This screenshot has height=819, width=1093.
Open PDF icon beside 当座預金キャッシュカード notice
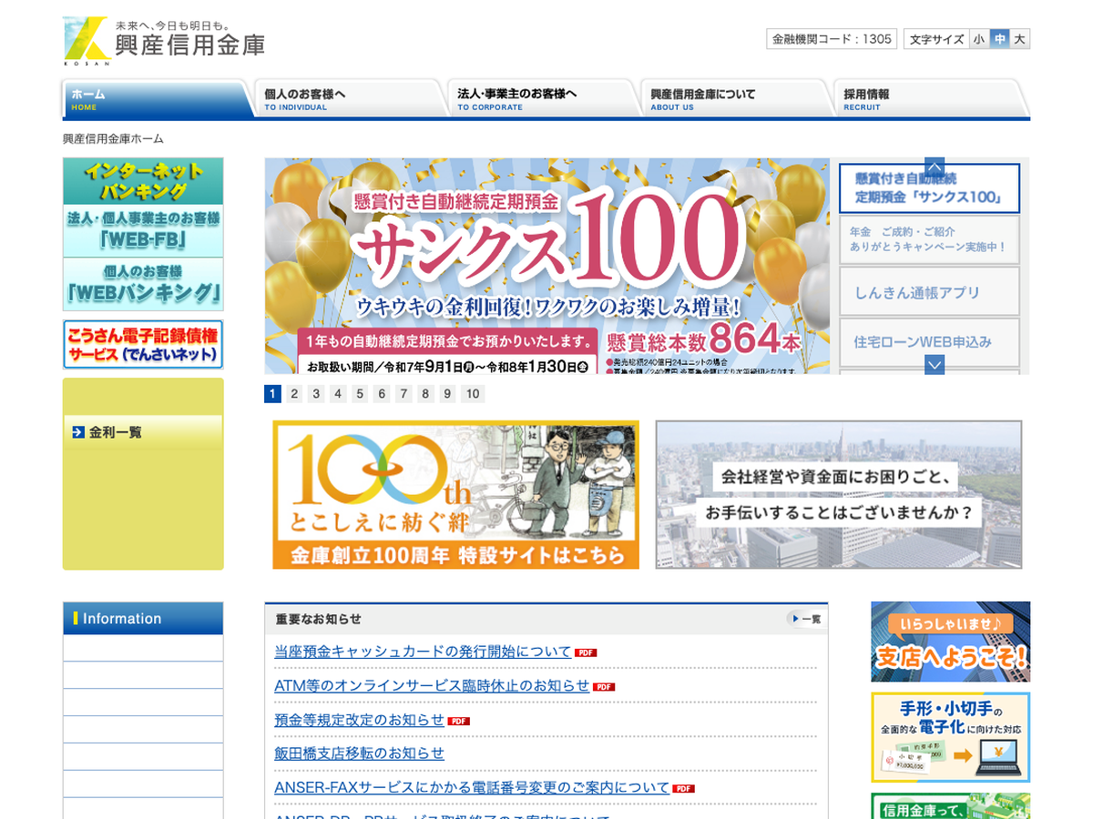tap(586, 652)
